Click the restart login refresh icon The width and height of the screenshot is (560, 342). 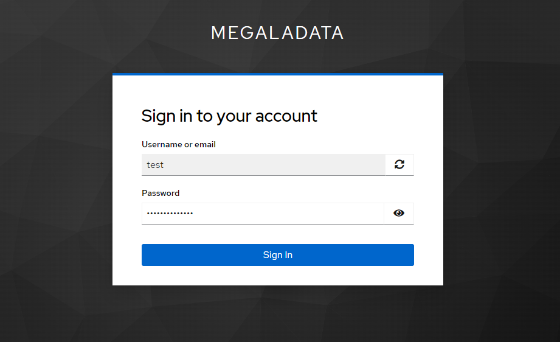click(x=399, y=164)
